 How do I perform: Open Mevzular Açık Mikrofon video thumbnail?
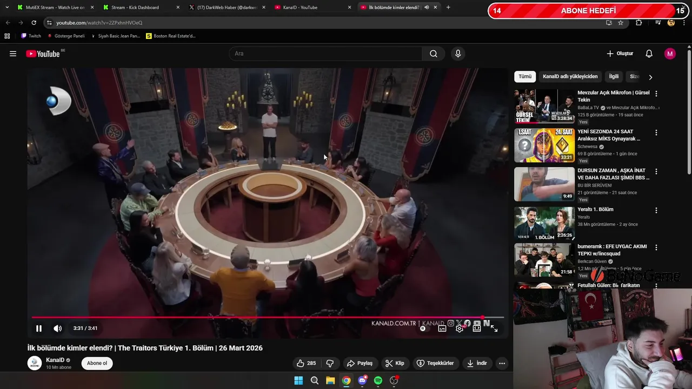[x=544, y=106]
